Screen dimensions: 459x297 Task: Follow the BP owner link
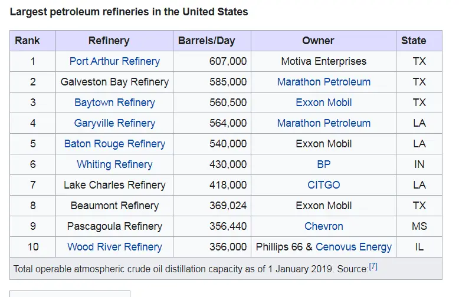[324, 164]
